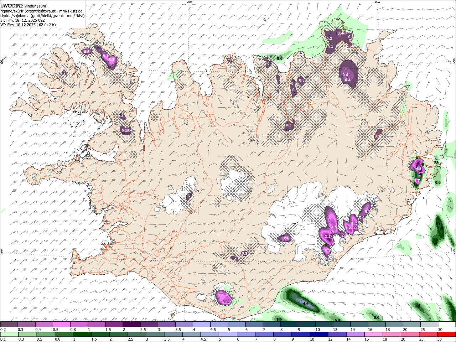Screen dimensions: 456x342
Task: Pick the 2 rain legend swatch
Action: pyautogui.click(x=118, y=335)
